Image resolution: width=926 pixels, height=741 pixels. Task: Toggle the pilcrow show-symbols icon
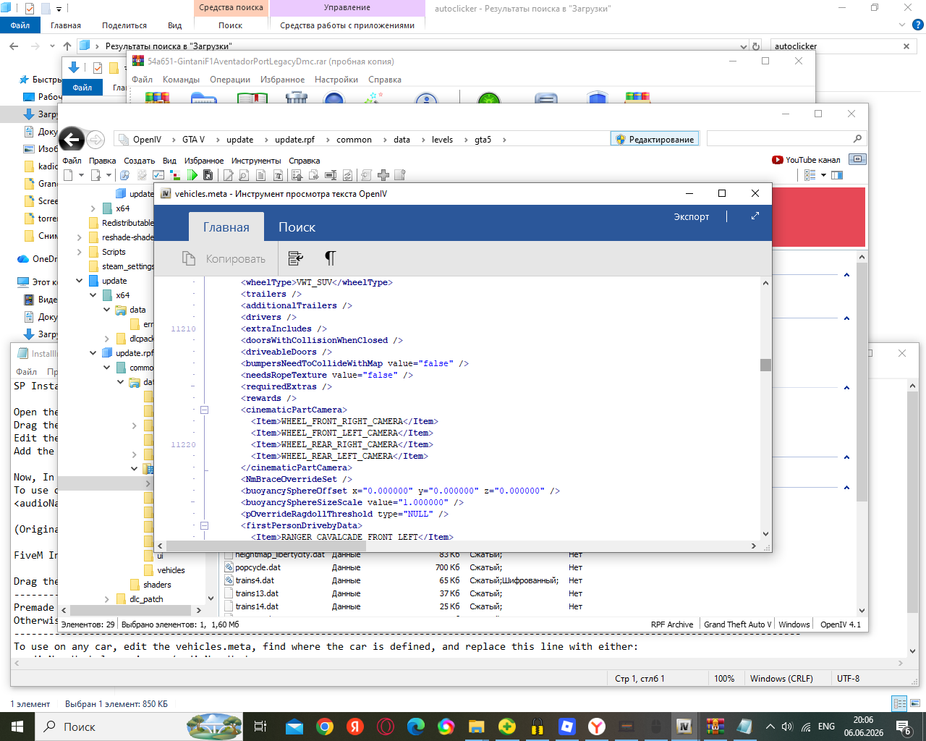[330, 258]
